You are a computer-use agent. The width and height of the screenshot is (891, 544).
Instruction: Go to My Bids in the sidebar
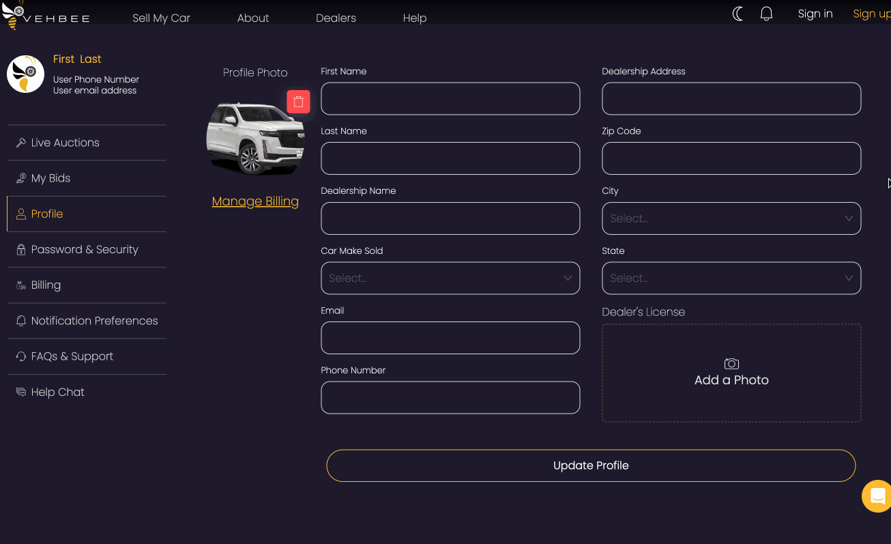[50, 178]
